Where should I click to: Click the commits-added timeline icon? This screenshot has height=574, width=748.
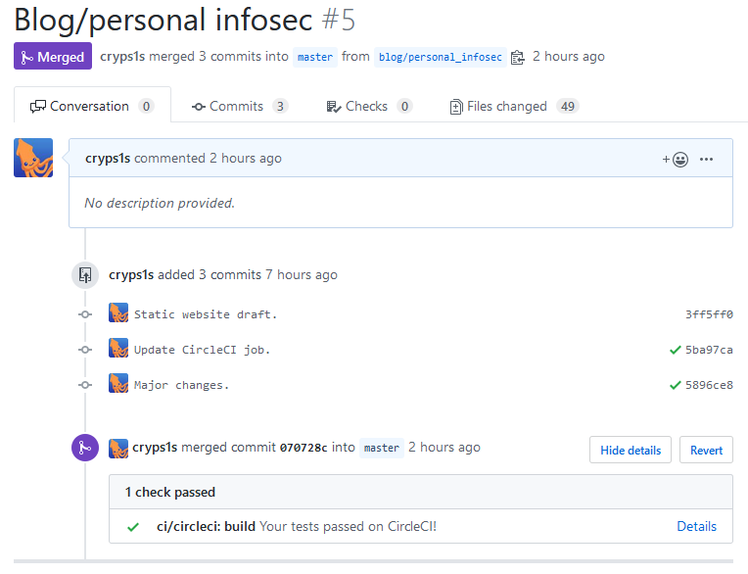pyautogui.click(x=85, y=275)
